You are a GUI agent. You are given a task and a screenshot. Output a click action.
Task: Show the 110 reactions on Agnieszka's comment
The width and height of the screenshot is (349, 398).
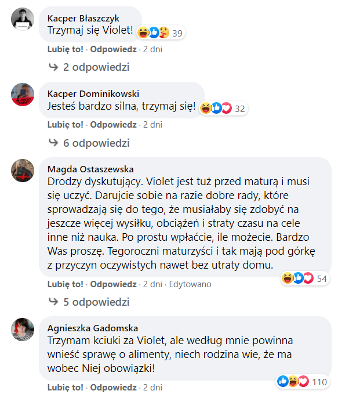302,382
